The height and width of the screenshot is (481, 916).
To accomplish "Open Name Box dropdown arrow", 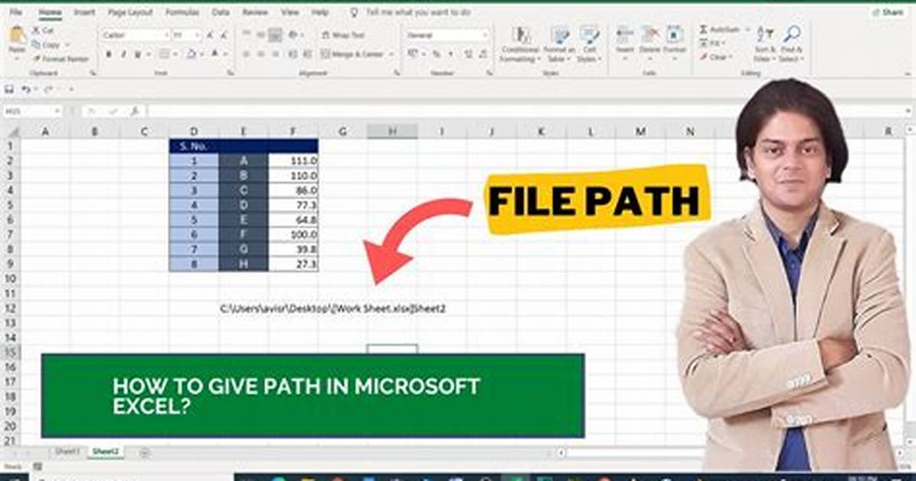I will point(57,111).
